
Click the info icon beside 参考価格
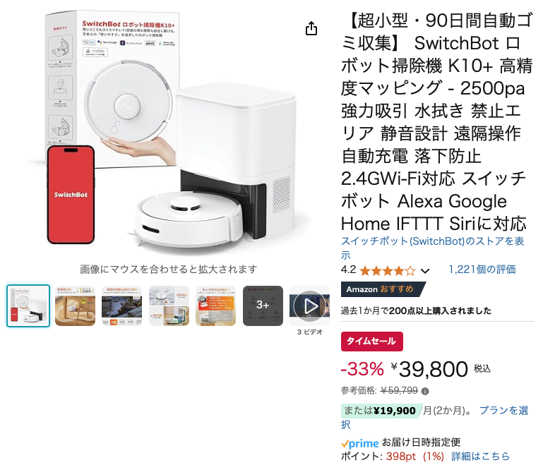pyautogui.click(x=425, y=392)
